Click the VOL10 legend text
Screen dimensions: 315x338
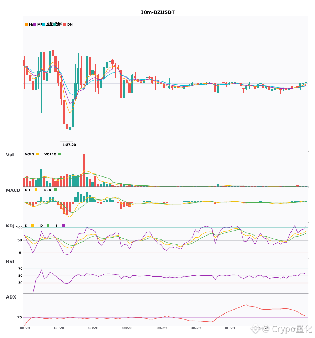point(50,154)
